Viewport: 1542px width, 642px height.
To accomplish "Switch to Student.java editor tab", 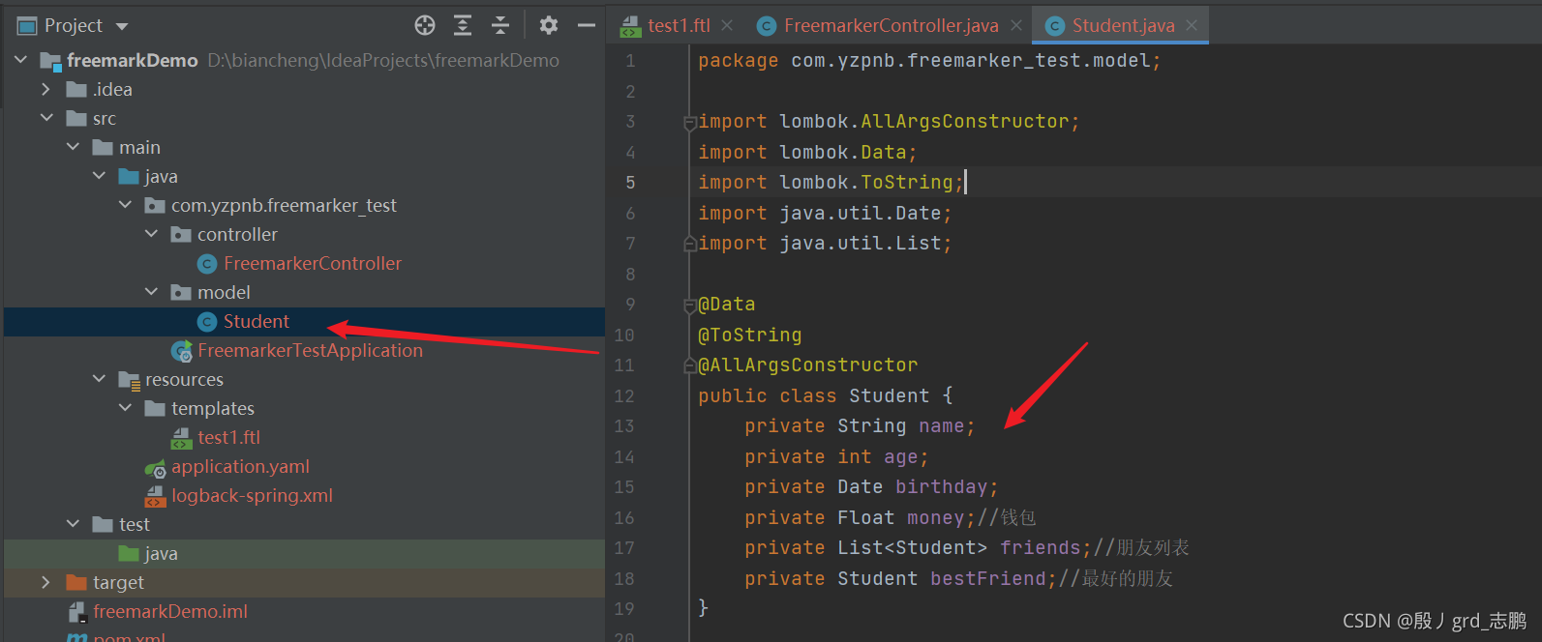I will (1123, 25).
